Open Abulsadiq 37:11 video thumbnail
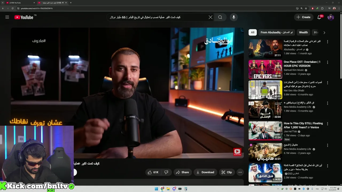Screen dimensions: 342x192 [x=265, y=49]
